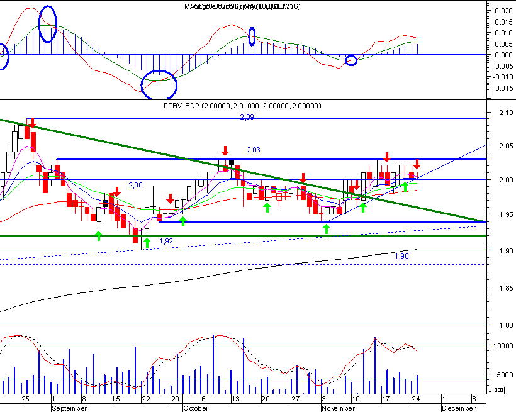The width and height of the screenshot is (516, 412).
Task: Click date tick 1 above December
Action: click(444, 399)
